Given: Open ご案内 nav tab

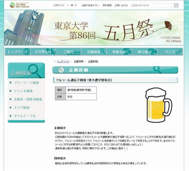Looking at the screenshot, I should pos(69,51).
